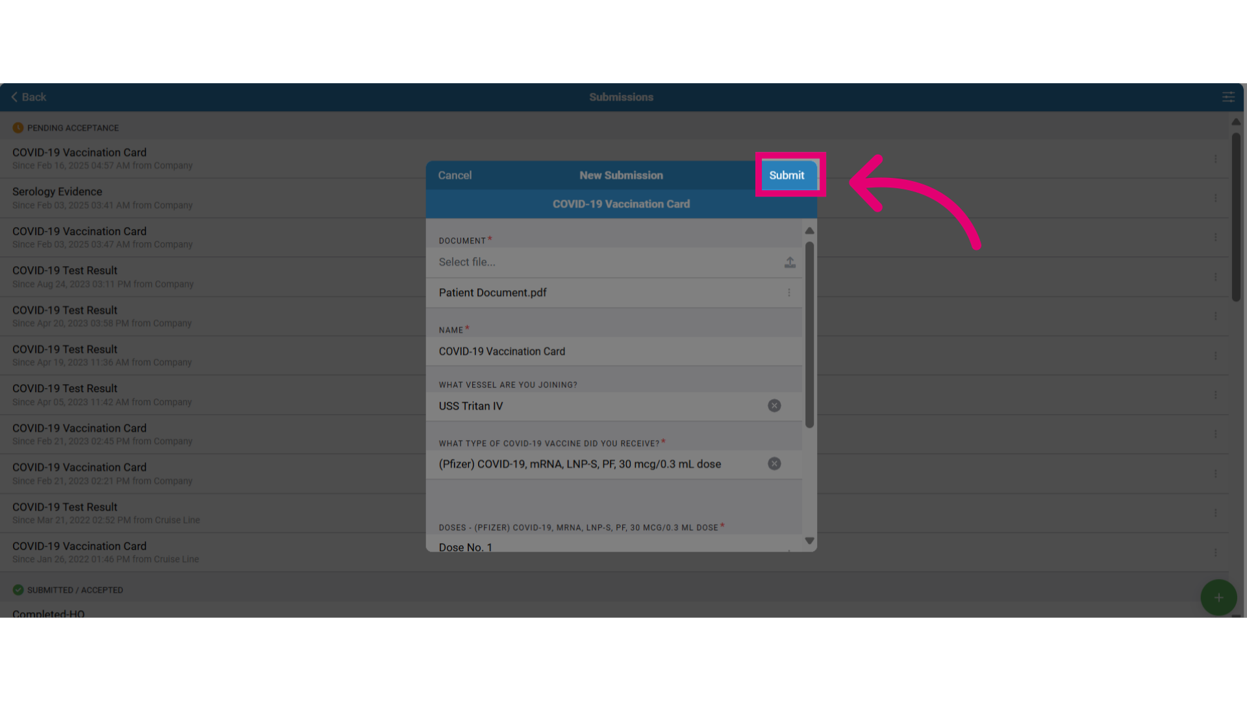Open more options for Apr 20, 2023 Test Result

click(x=1215, y=316)
